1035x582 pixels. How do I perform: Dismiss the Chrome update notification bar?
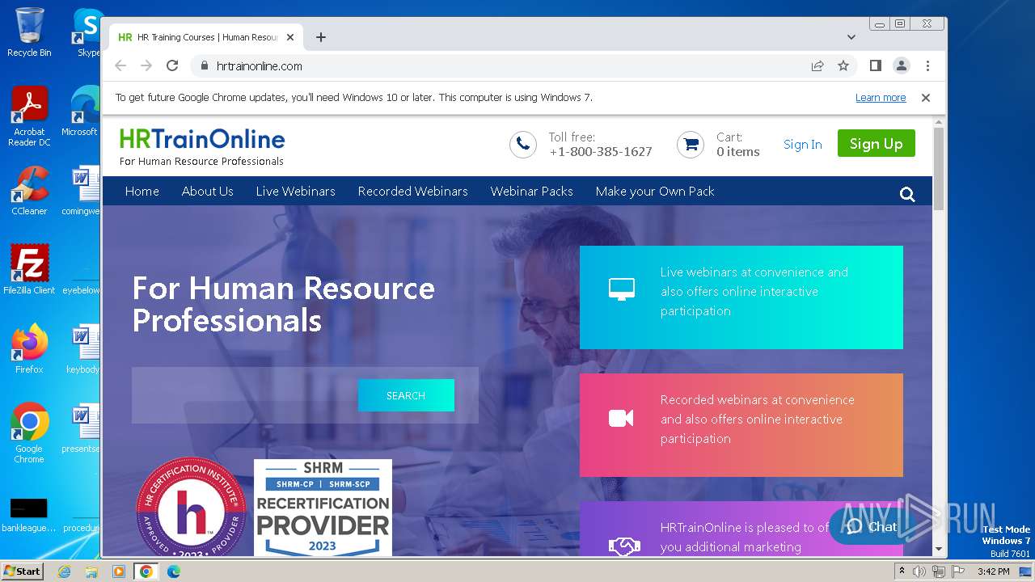926,98
